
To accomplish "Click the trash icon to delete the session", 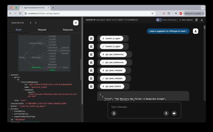I will (x=196, y=20).
